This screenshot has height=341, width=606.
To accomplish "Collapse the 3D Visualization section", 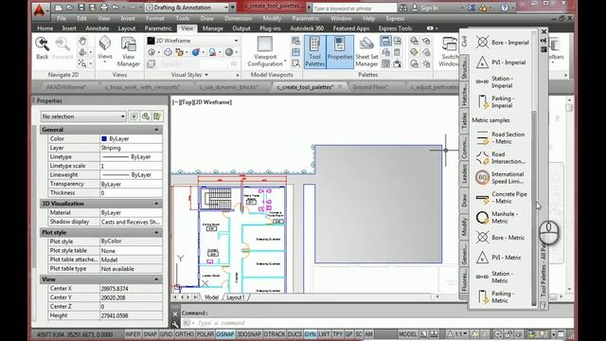I will (156, 204).
